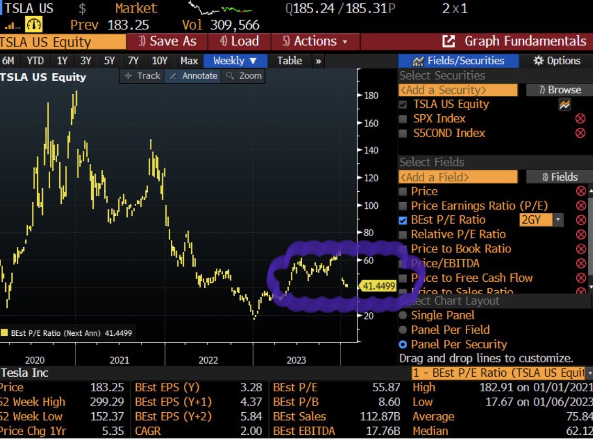Remove SPX Index security
This screenshot has width=593, height=440.
click(x=580, y=119)
